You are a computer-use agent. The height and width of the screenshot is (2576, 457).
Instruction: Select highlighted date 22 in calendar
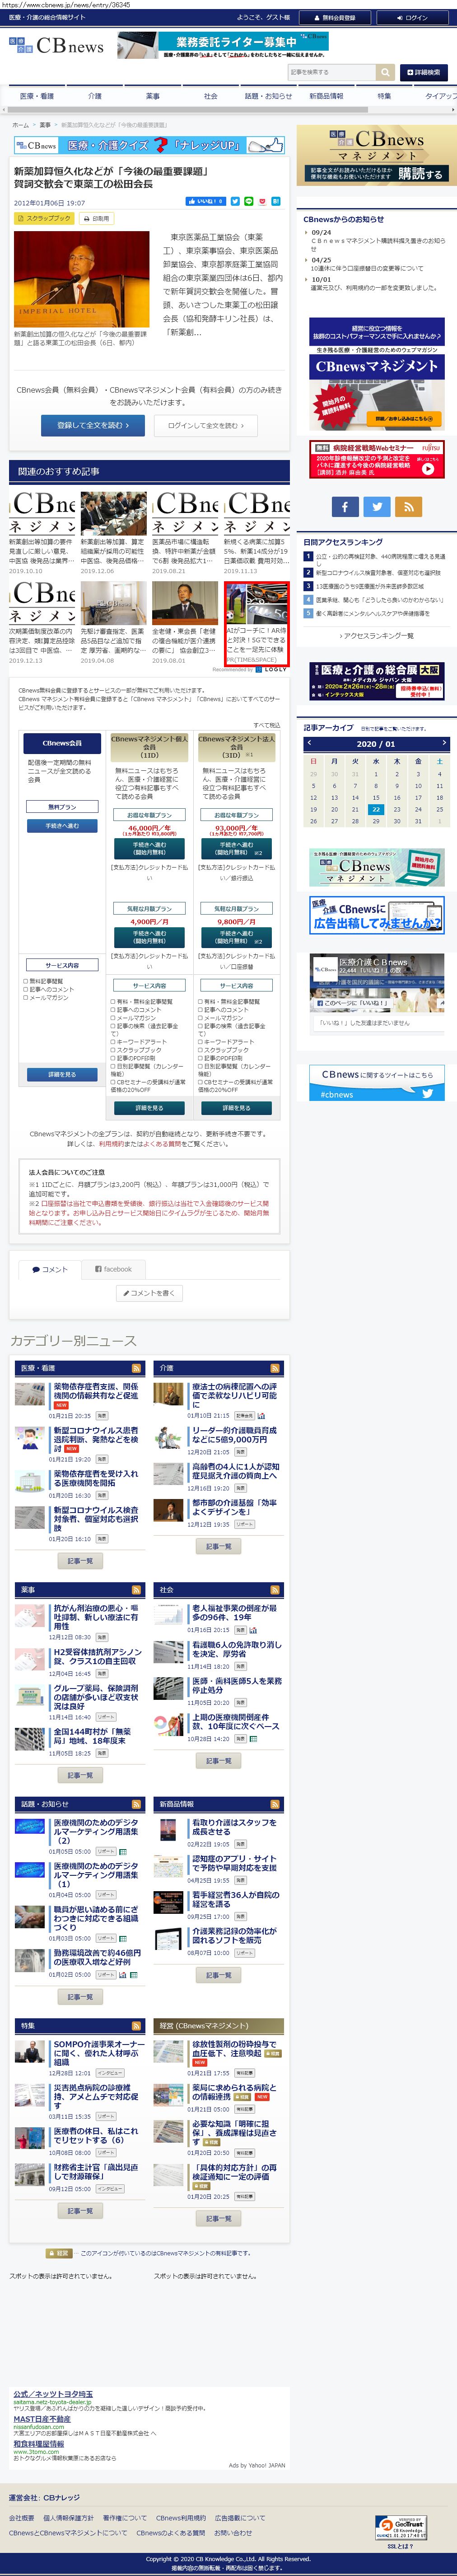coord(375,809)
